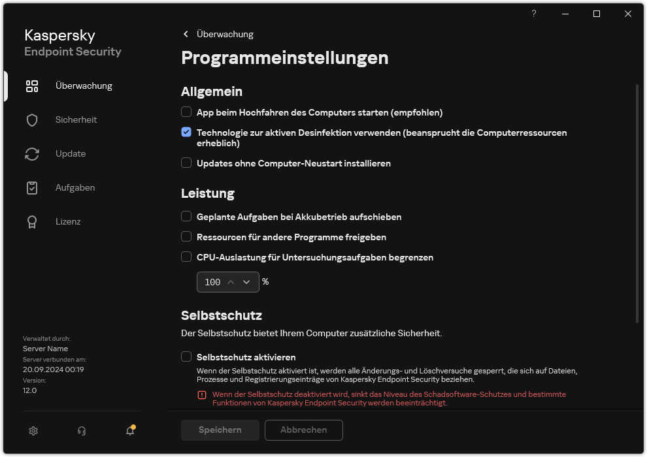Check CPU-Auslastung für Untersuchungsaufgaben begrenzen
Viewport: 647px width, 457px height.
point(186,257)
